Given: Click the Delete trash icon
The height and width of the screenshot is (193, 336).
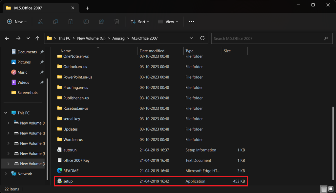Looking at the screenshot, I should point(116,22).
